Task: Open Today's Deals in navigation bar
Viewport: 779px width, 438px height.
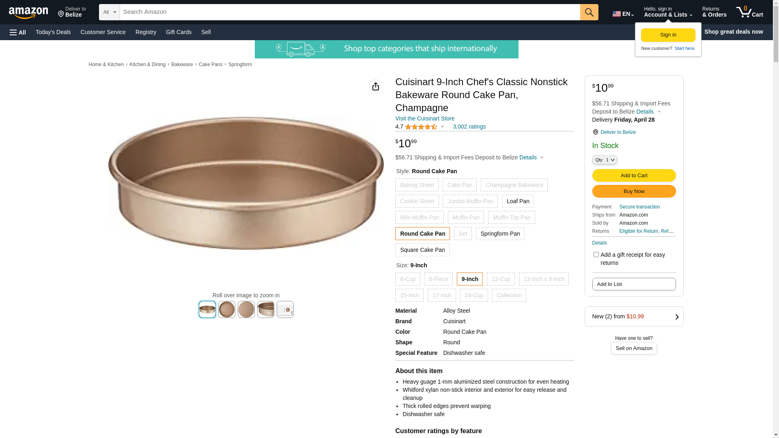Action: tap(53, 32)
